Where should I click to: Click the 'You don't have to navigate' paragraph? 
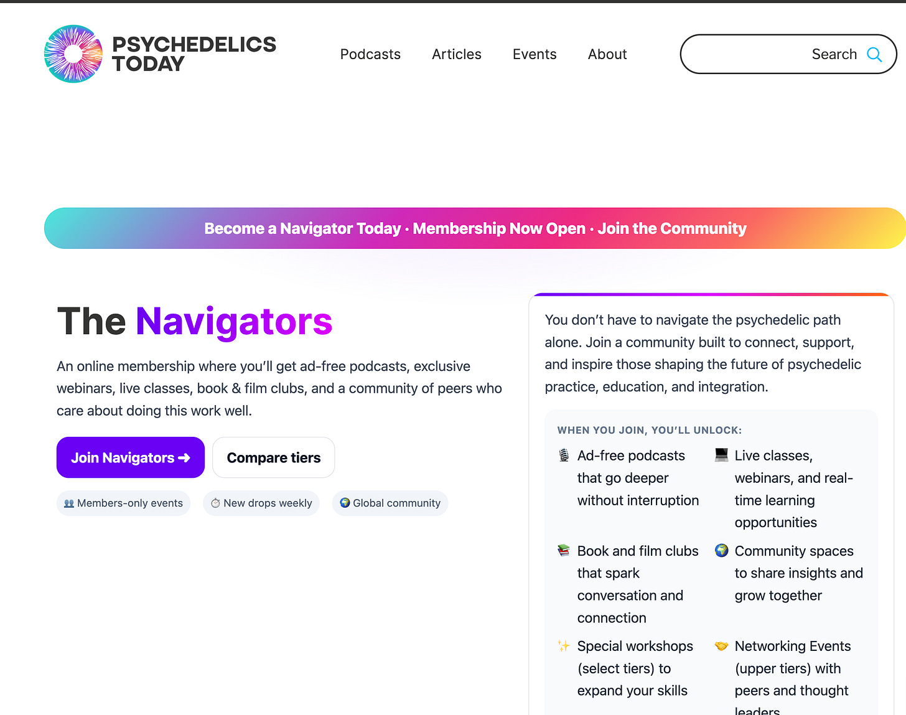[703, 353]
